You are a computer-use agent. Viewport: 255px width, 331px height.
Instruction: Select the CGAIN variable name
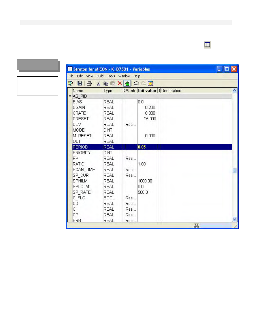point(79,107)
